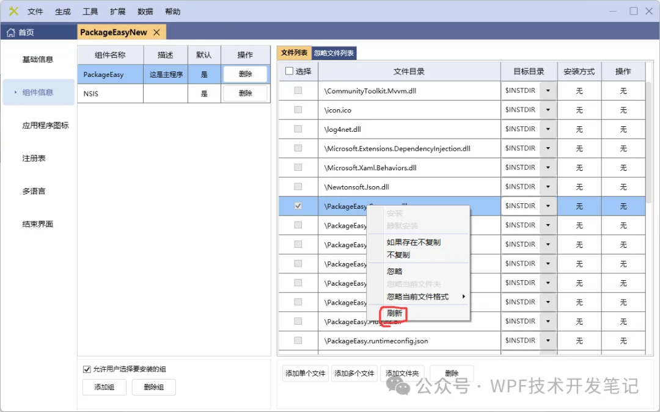
Task: Select the PackageEasy component name cell
Action: pyautogui.click(x=110, y=74)
